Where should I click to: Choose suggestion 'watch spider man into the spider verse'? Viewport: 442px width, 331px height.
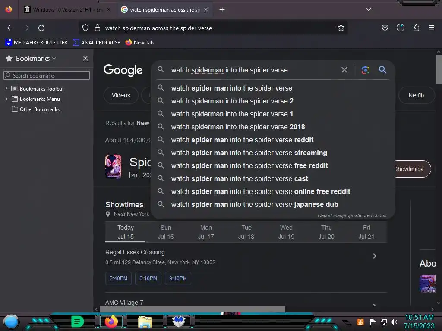(273, 88)
